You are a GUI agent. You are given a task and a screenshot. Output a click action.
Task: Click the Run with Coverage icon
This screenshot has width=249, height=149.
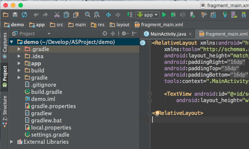click(x=183, y=15)
